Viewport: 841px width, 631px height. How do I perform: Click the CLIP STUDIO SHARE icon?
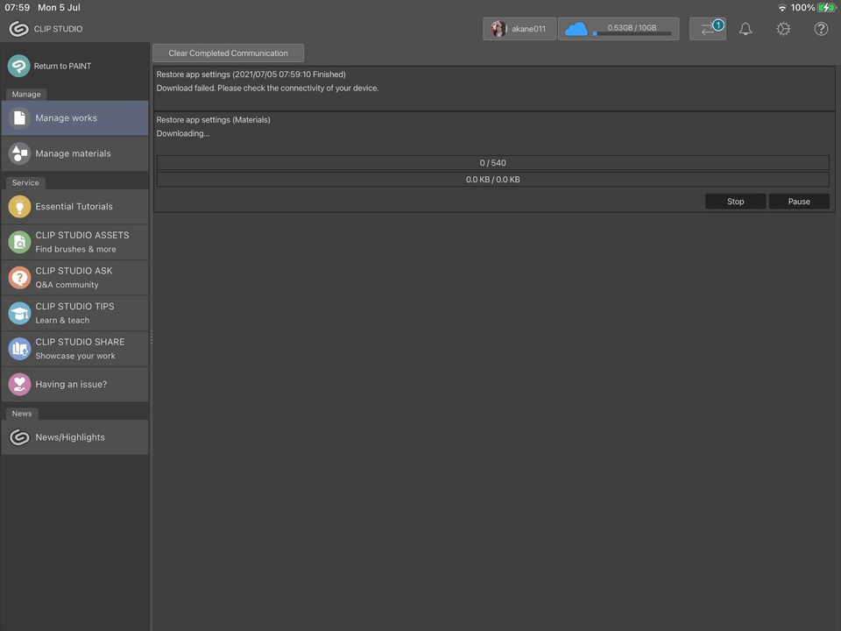click(x=19, y=349)
